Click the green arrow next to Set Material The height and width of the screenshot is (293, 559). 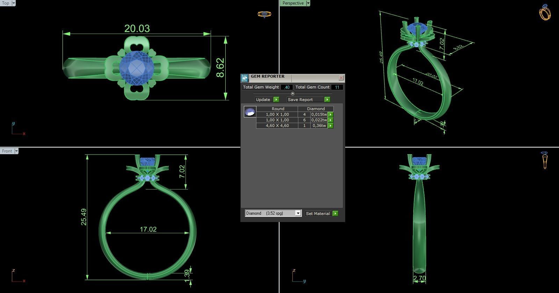[x=335, y=213]
